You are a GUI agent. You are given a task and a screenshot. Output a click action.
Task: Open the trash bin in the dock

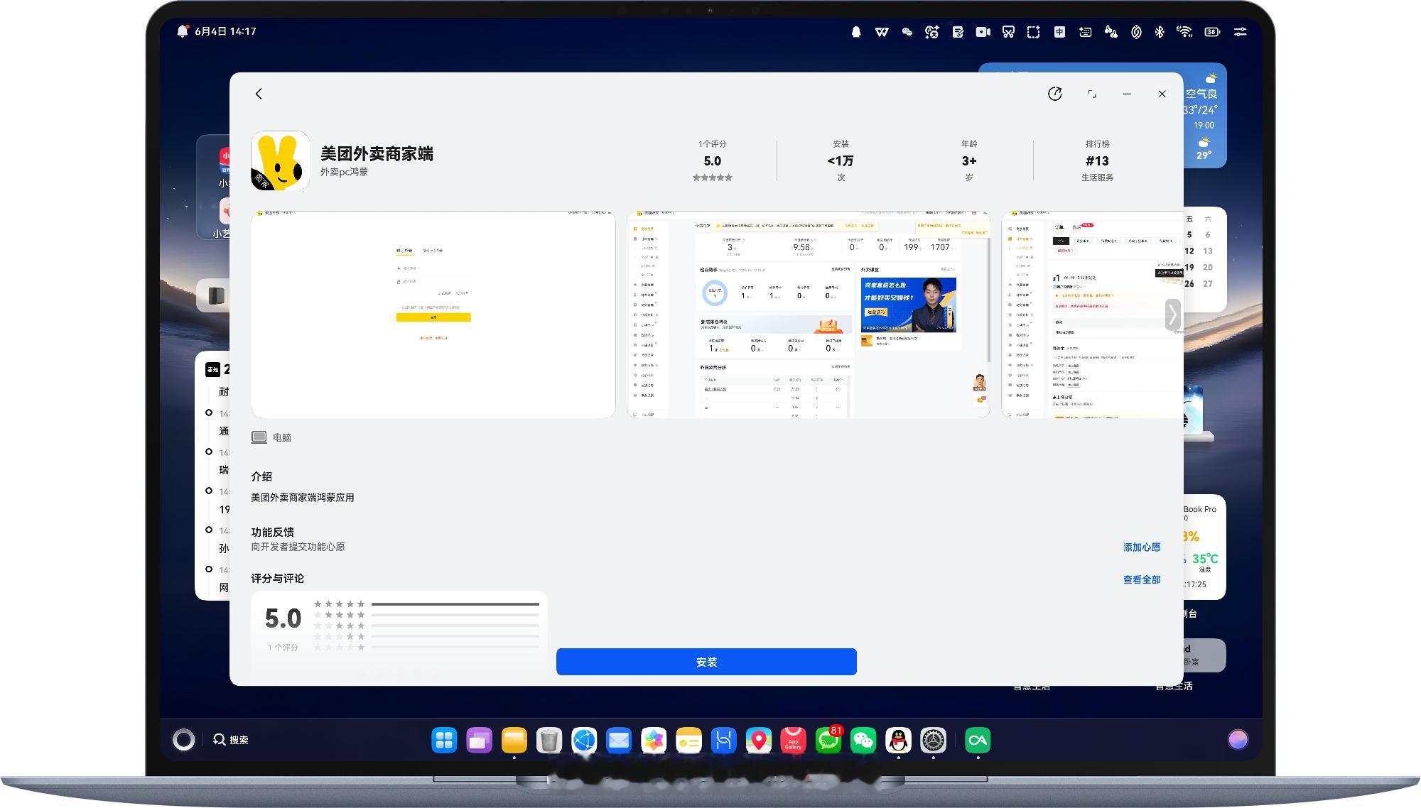[x=549, y=741]
